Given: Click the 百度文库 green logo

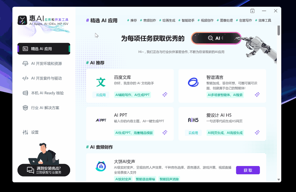Looking at the screenshot, I should 101,82.
